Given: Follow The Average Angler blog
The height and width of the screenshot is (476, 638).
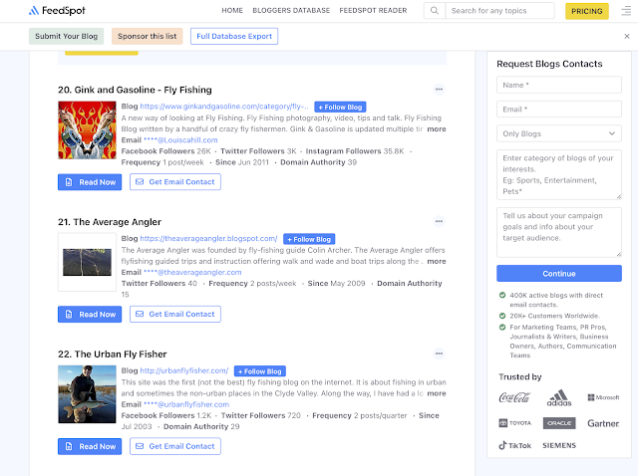Looking at the screenshot, I should tap(309, 239).
